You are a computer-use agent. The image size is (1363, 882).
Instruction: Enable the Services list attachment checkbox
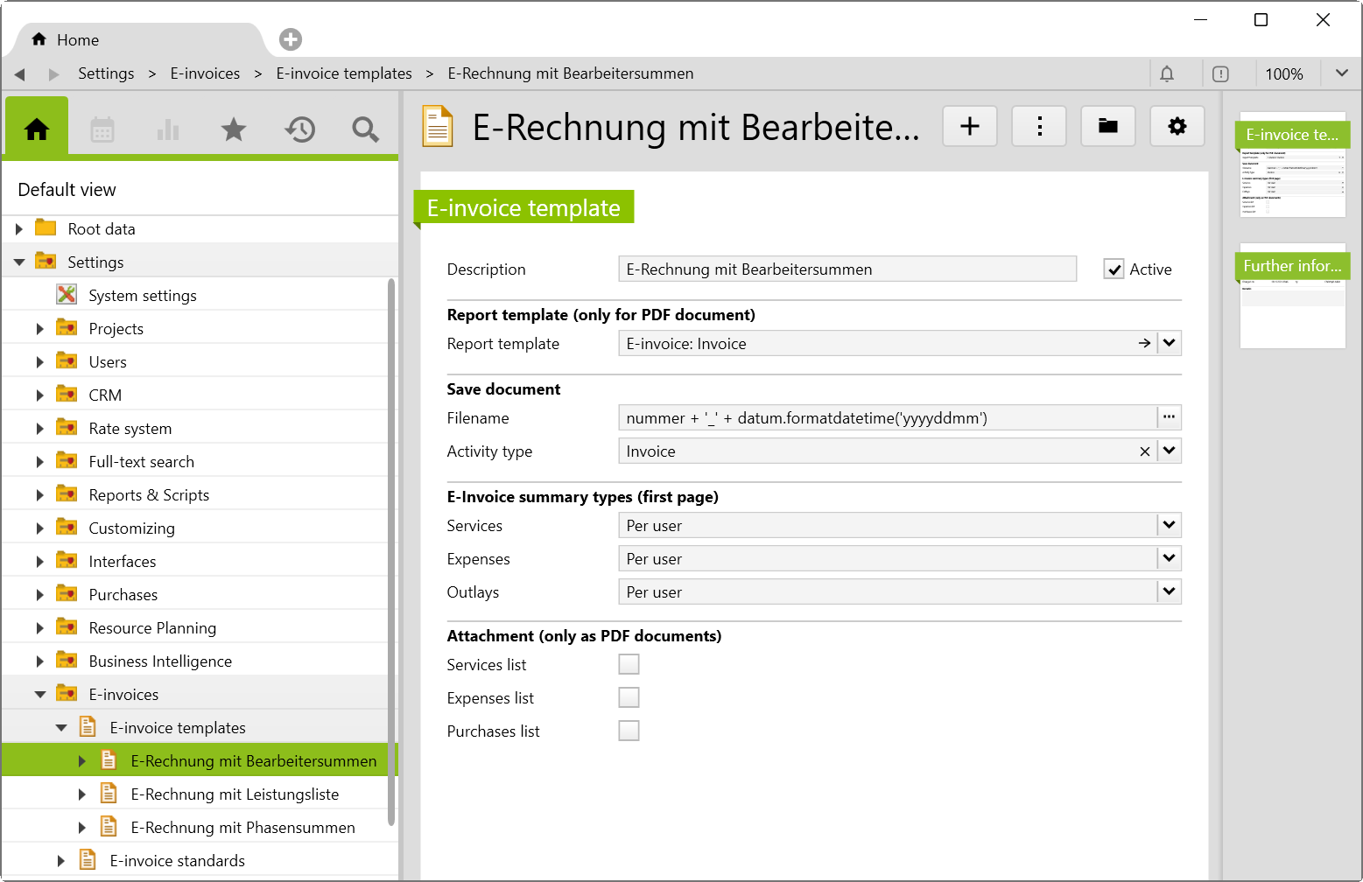coord(629,665)
